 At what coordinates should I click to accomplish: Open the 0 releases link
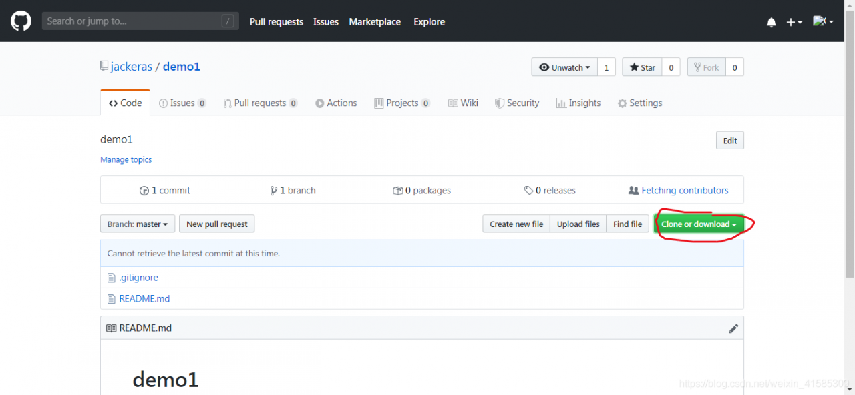click(x=550, y=191)
